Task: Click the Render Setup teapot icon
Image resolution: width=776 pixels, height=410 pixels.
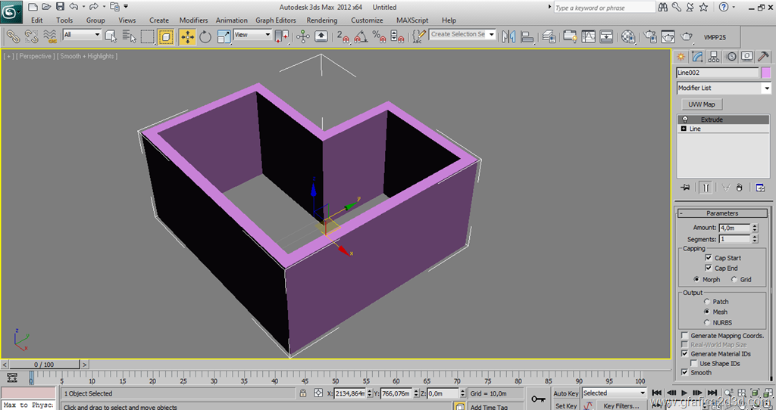Action: click(650, 36)
